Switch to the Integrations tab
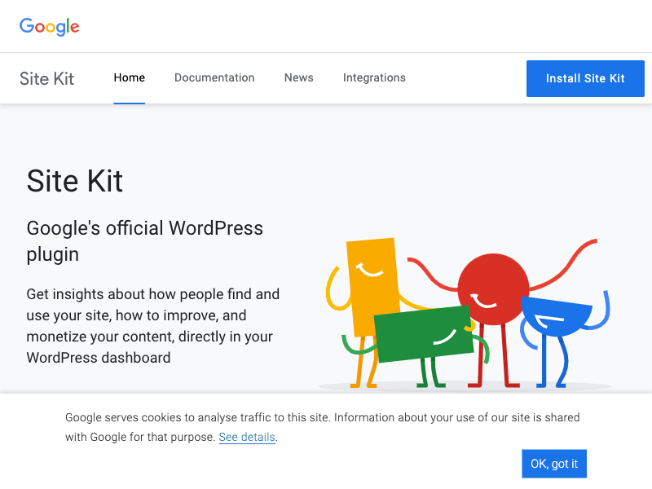This screenshot has width=652, height=489. click(x=374, y=77)
